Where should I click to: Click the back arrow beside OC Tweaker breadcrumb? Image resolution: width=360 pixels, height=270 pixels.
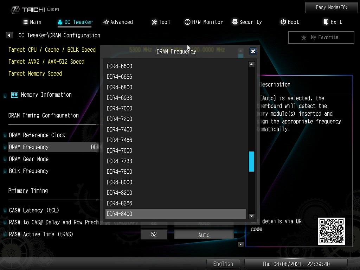[x=9, y=35]
